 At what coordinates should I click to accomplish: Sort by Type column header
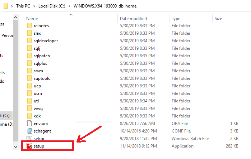176,18
